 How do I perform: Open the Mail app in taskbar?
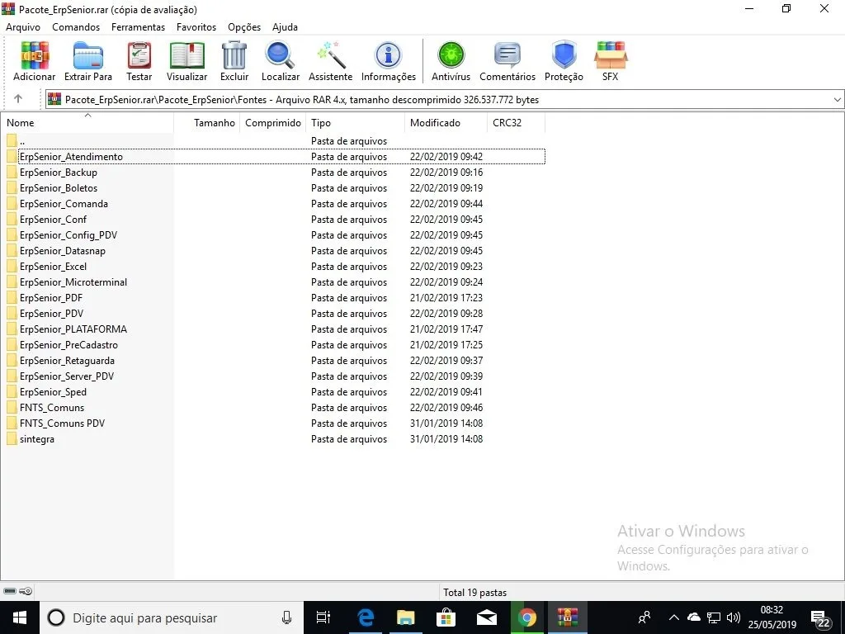pyautogui.click(x=487, y=617)
